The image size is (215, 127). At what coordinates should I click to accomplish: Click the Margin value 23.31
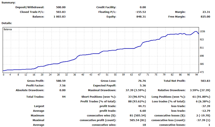(x=206, y=12)
